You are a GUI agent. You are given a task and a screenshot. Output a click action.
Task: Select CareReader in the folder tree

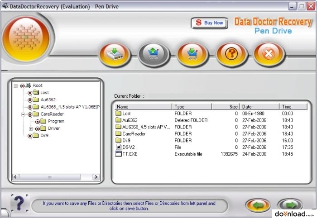click(52, 114)
